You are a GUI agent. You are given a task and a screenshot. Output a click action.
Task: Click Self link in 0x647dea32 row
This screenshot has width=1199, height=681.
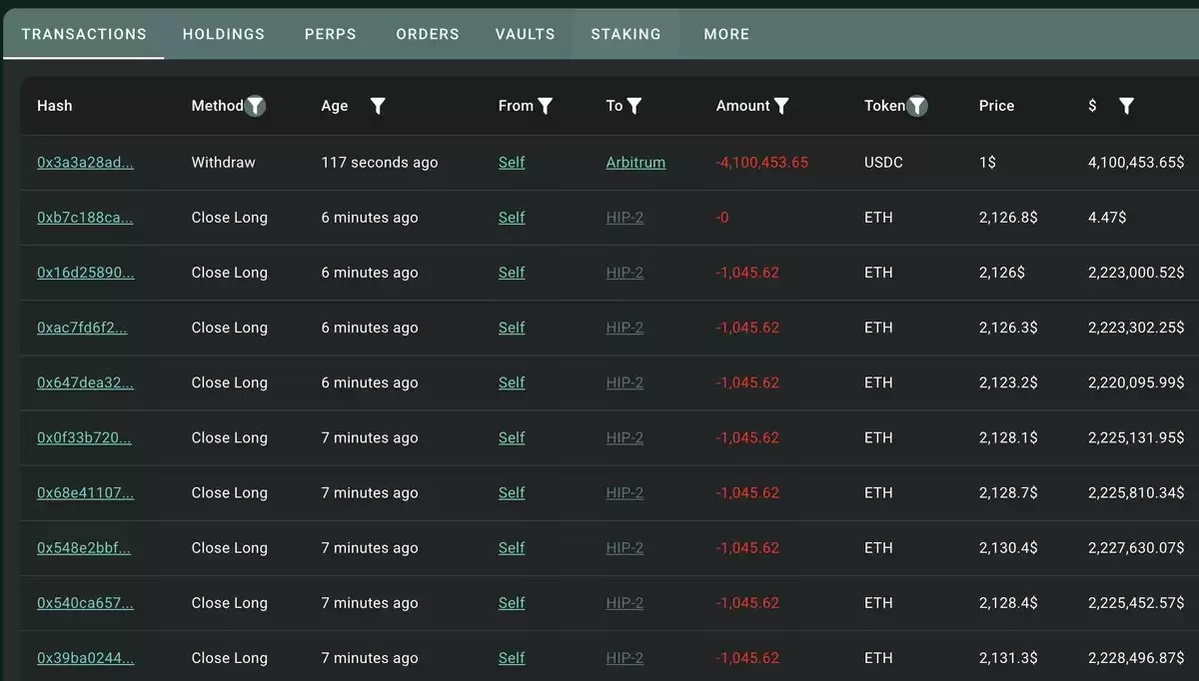point(512,382)
